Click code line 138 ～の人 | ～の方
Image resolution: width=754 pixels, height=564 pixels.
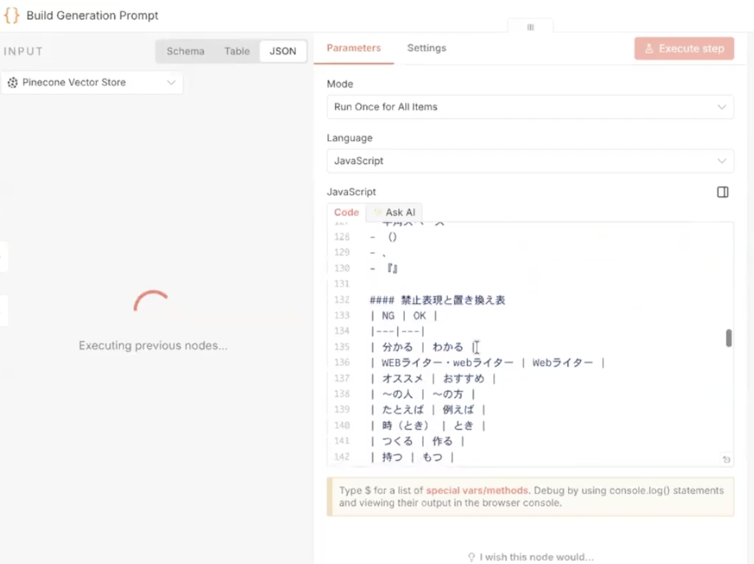coord(422,394)
